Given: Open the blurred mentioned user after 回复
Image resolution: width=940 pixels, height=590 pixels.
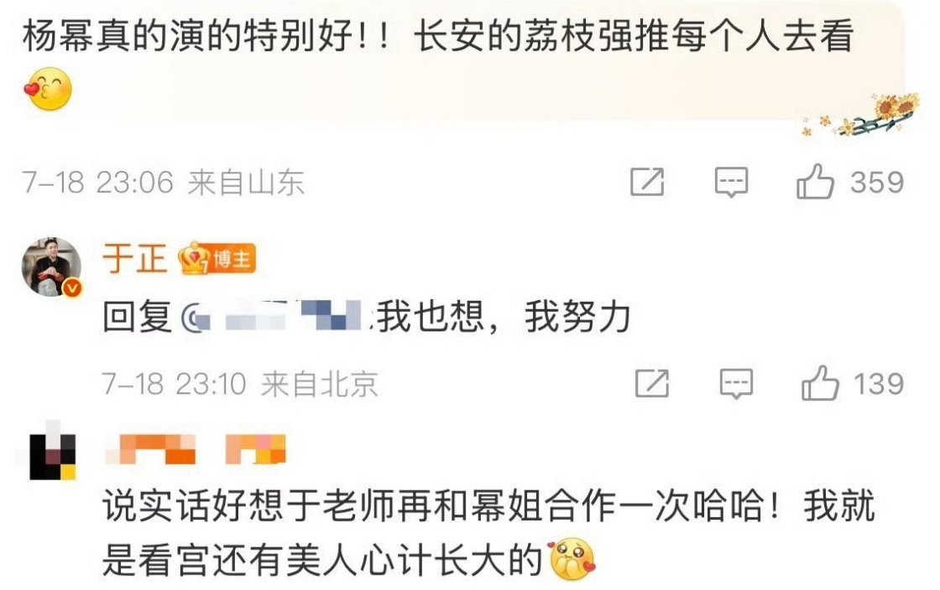Looking at the screenshot, I should pos(276,317).
